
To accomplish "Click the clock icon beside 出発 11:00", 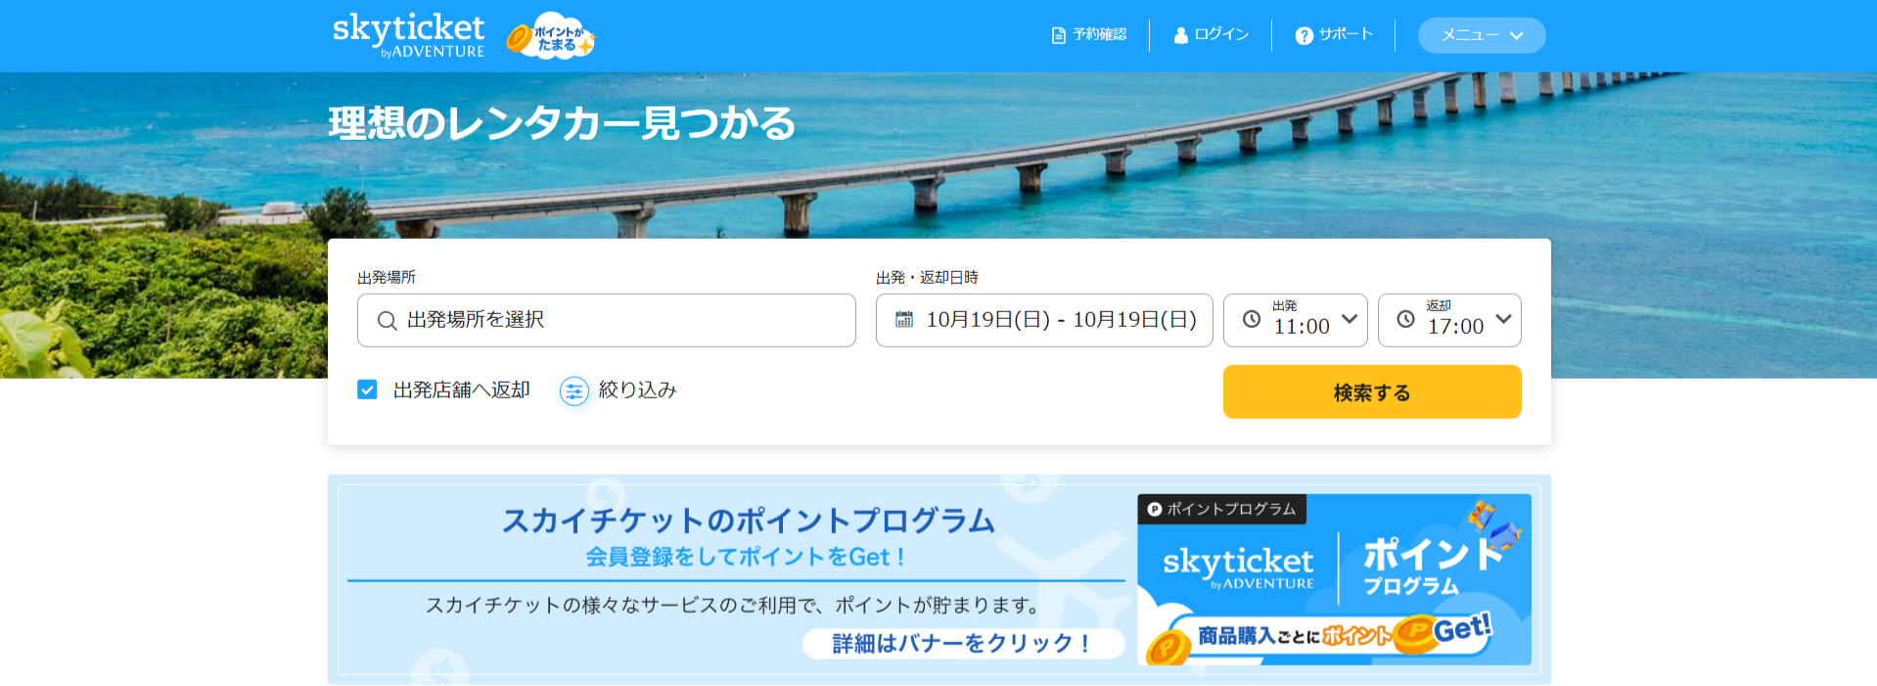I will click(1251, 319).
